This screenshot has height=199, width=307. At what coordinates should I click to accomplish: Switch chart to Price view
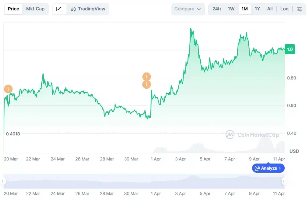point(13,9)
